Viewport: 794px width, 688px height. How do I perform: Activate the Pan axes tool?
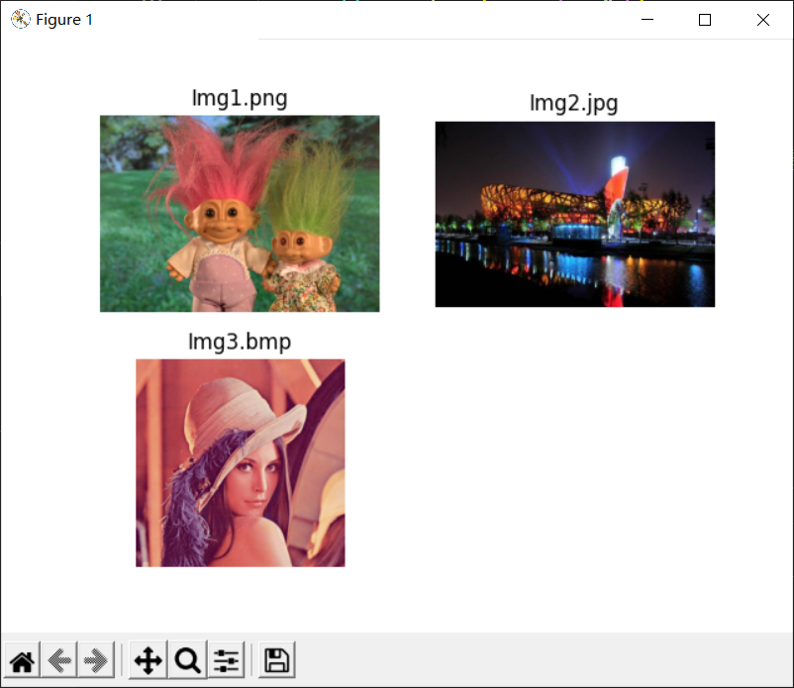point(149,660)
